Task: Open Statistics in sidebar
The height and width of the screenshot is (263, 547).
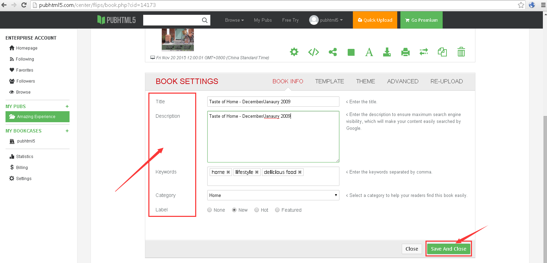Action: pyautogui.click(x=21, y=157)
